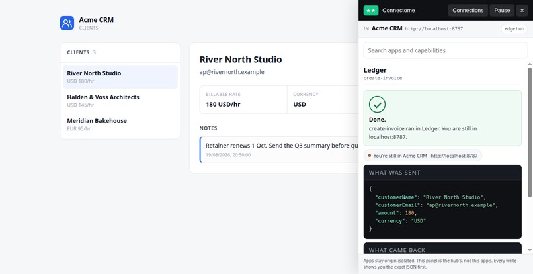Click the Done. status message

(x=378, y=120)
